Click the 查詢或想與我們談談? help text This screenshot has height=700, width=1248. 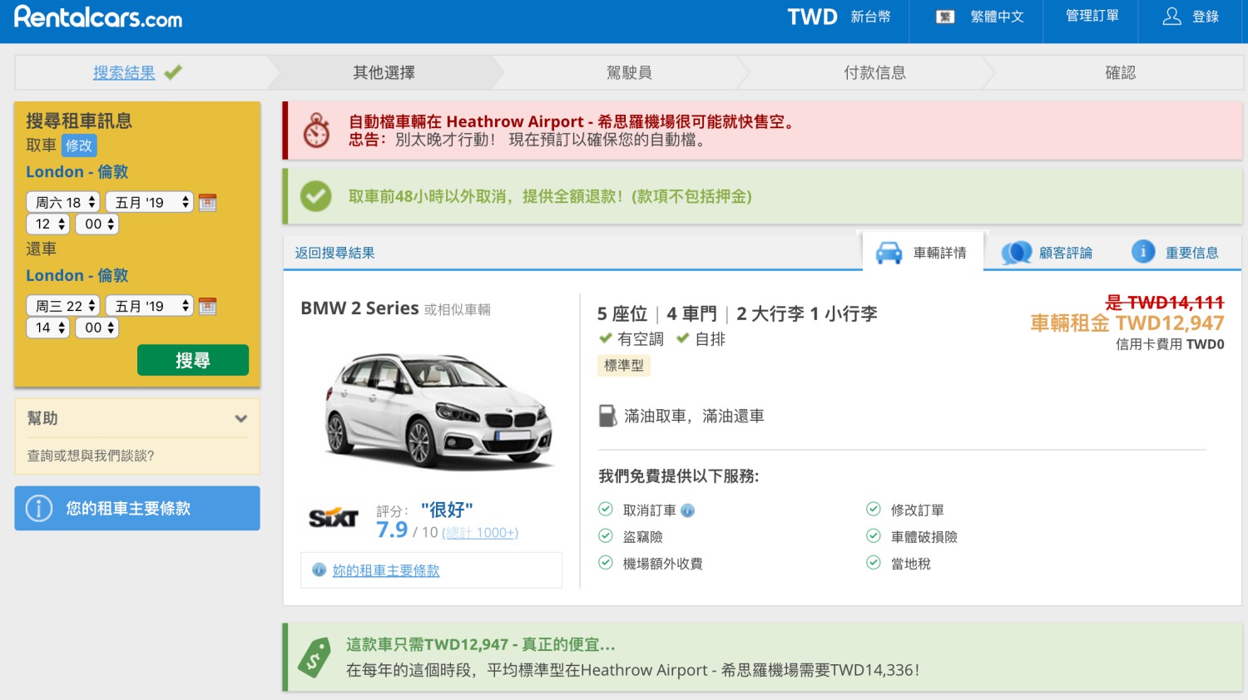click(91, 456)
